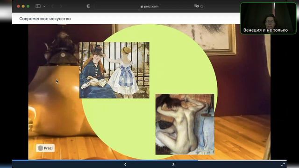The height and width of the screenshot is (168, 299).
Task: Click the green zoom window button
Action: pos(28,6)
